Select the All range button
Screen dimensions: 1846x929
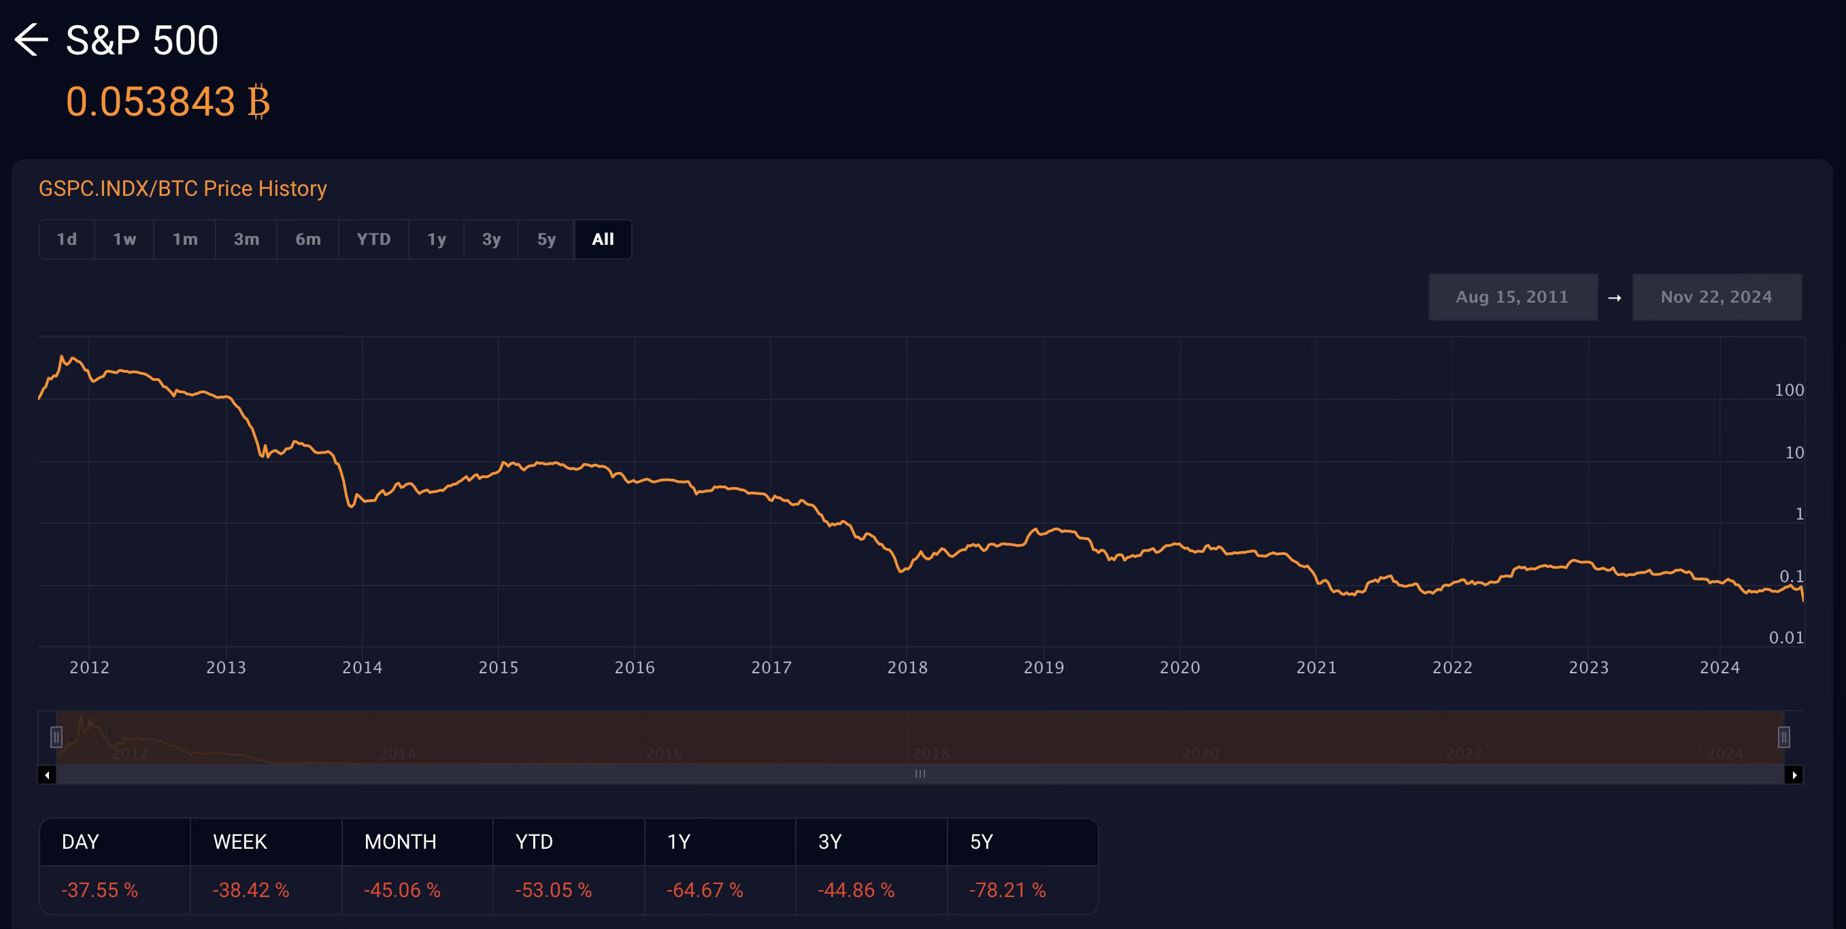603,239
